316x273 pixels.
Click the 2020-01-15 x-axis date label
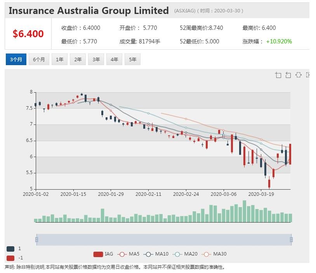(x=73, y=194)
